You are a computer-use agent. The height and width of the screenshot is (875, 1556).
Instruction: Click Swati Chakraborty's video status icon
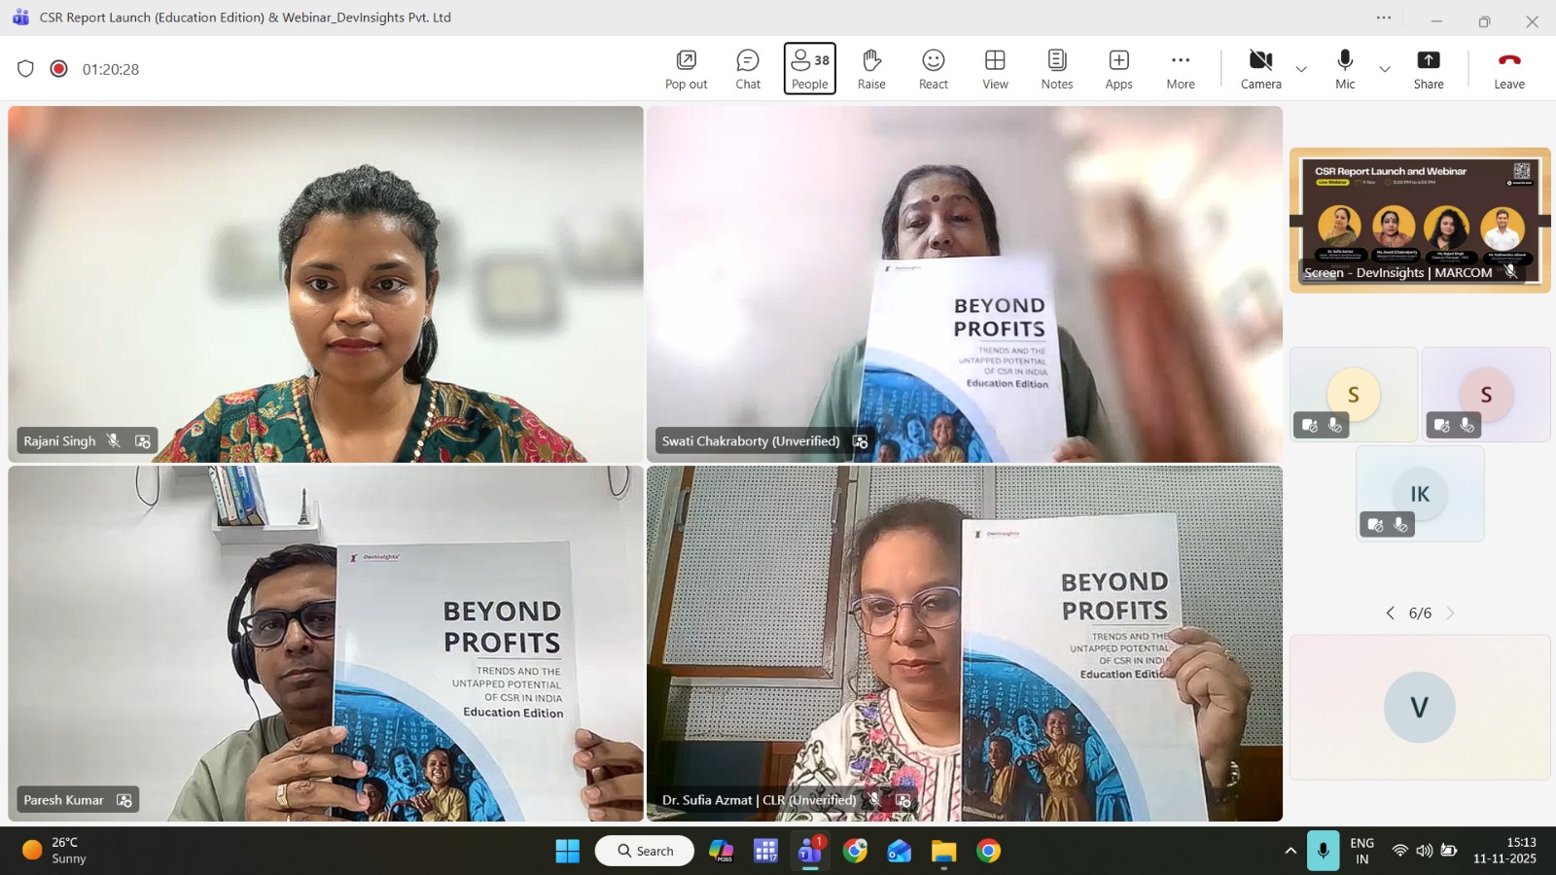(x=861, y=441)
